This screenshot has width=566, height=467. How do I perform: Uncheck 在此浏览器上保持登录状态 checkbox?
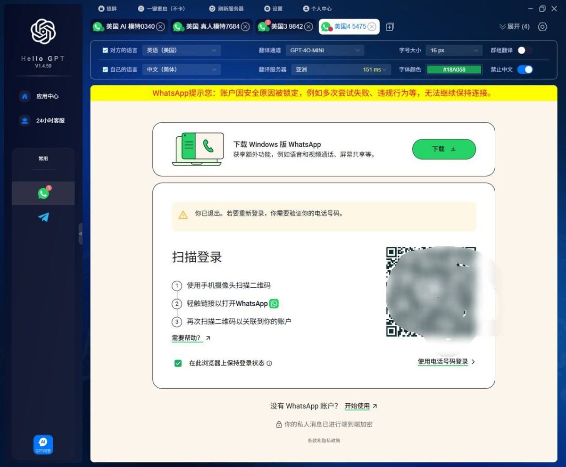pyautogui.click(x=178, y=363)
